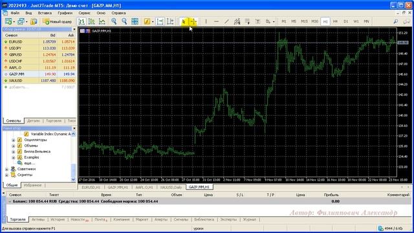This screenshot has height=233, width=414.
Task: Switch to the XAUUSD,Daily chart tab
Action: (x=171, y=187)
